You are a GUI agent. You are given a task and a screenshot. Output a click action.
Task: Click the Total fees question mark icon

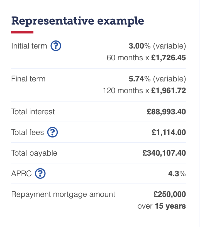tap(52, 132)
